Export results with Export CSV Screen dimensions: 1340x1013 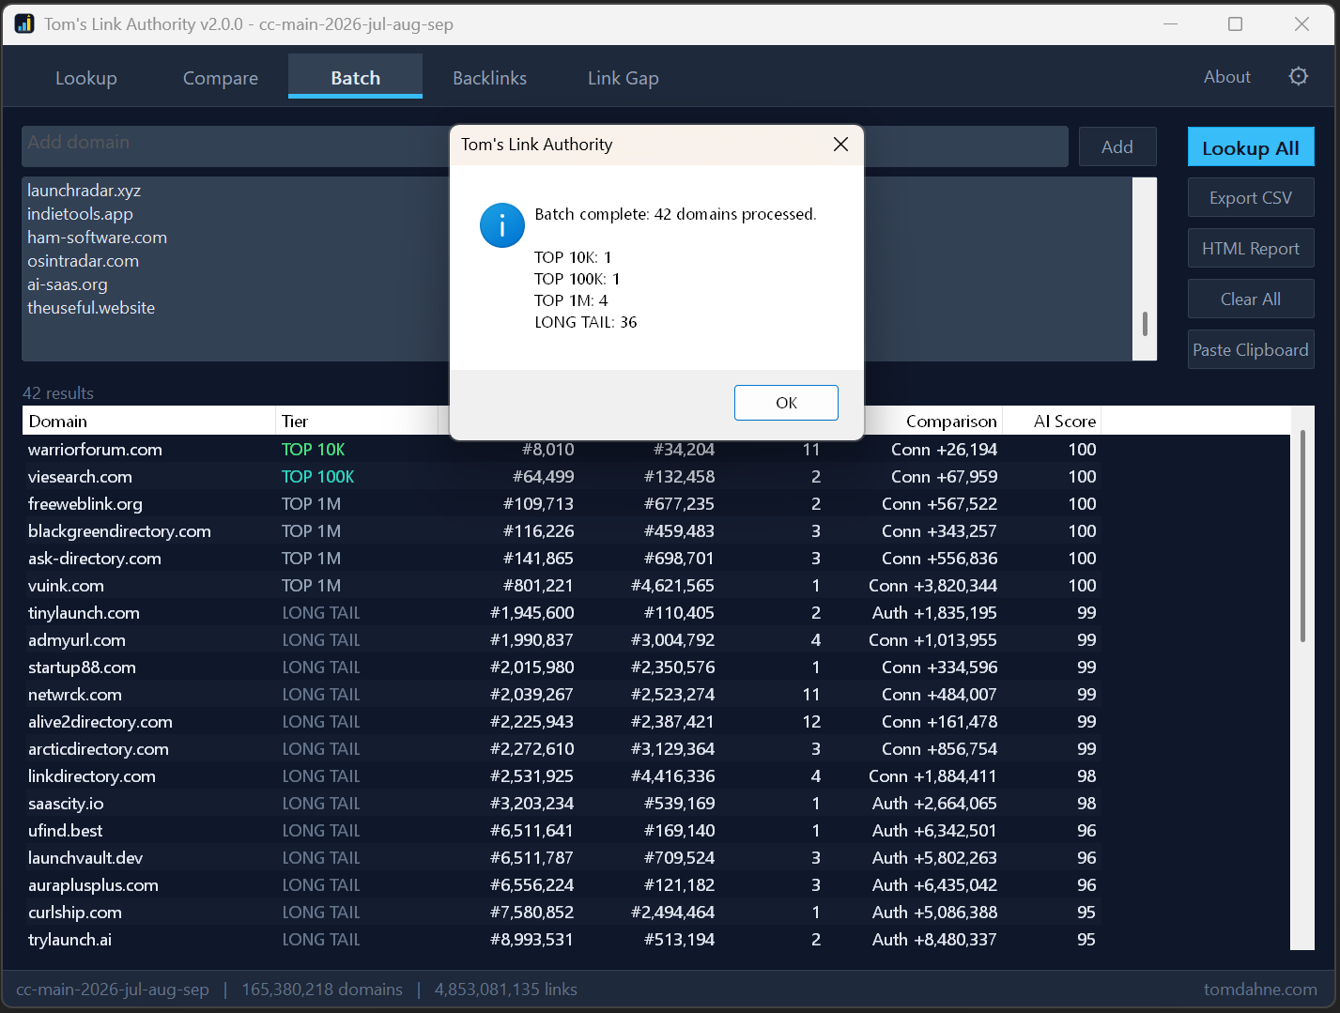point(1251,198)
